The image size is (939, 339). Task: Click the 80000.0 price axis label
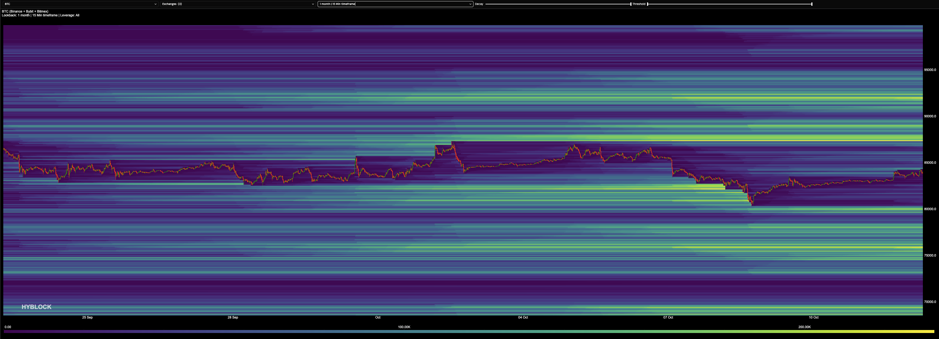click(930, 209)
